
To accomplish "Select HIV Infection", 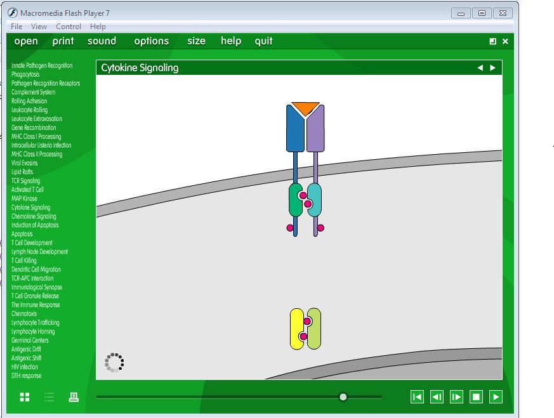I will (24, 367).
